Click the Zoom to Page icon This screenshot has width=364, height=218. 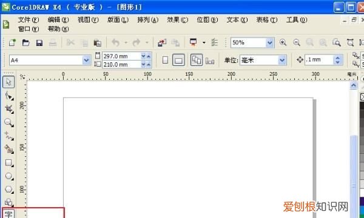pos(336,42)
